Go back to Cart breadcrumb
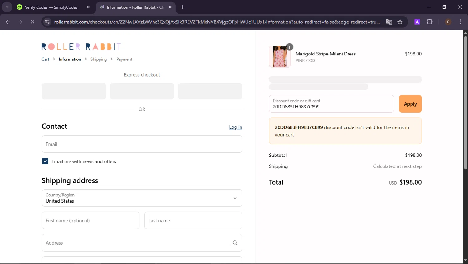 pos(45,59)
